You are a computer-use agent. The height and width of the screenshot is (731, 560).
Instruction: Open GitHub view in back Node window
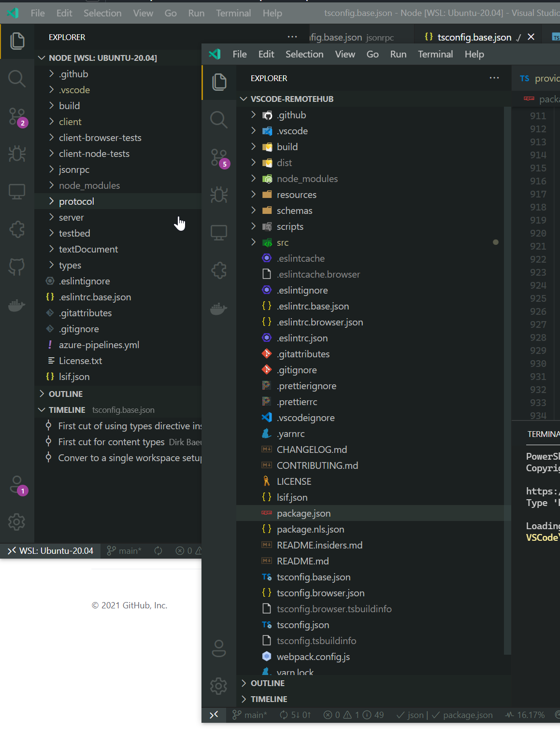17,267
